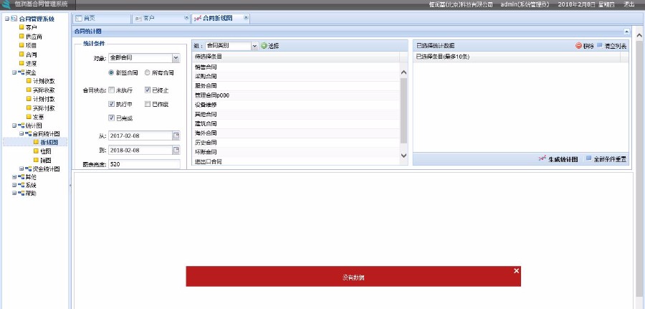This screenshot has height=309, width=645.
Task: Select the 海外合同 list row
Action: pos(296,133)
